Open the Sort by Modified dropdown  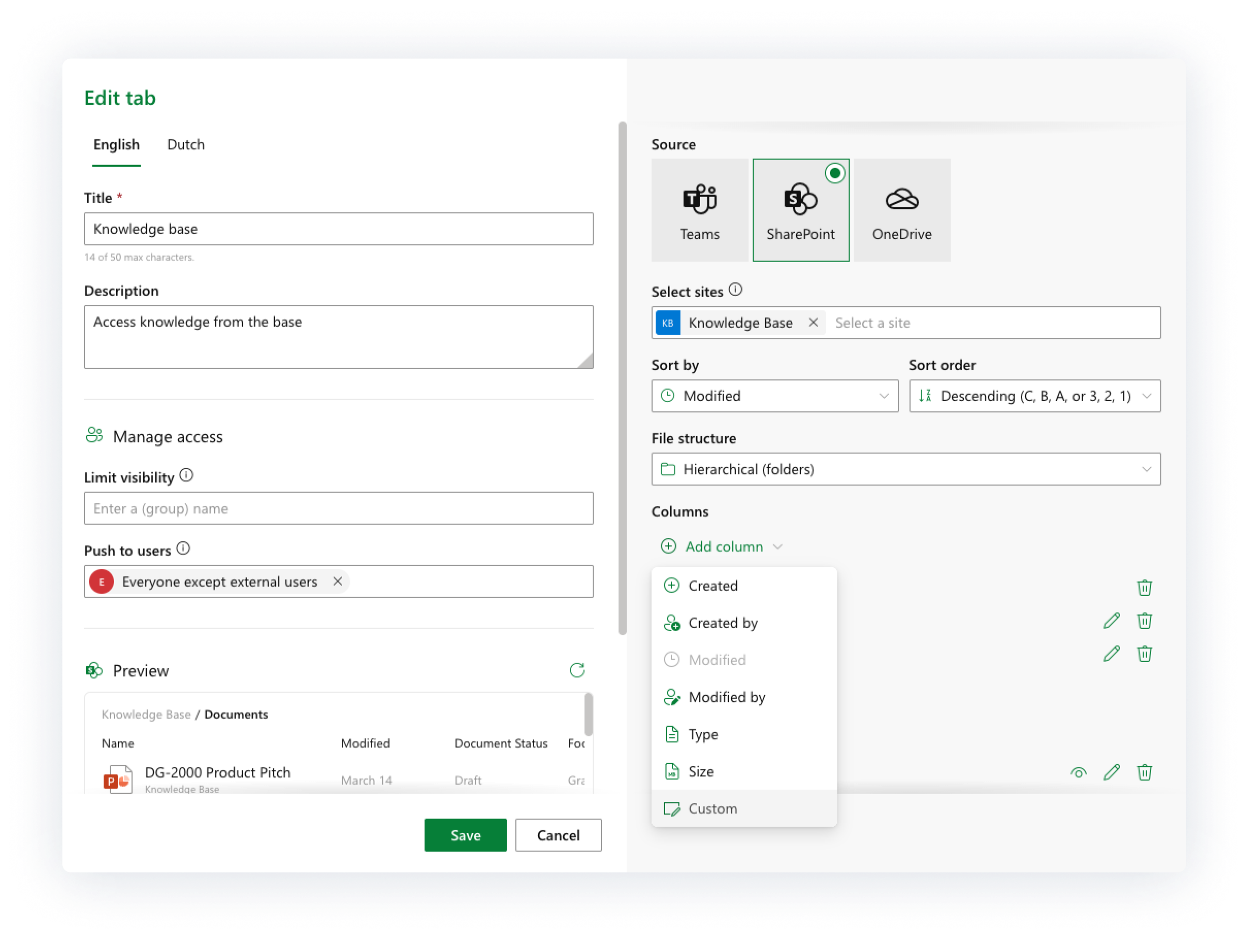pos(774,396)
